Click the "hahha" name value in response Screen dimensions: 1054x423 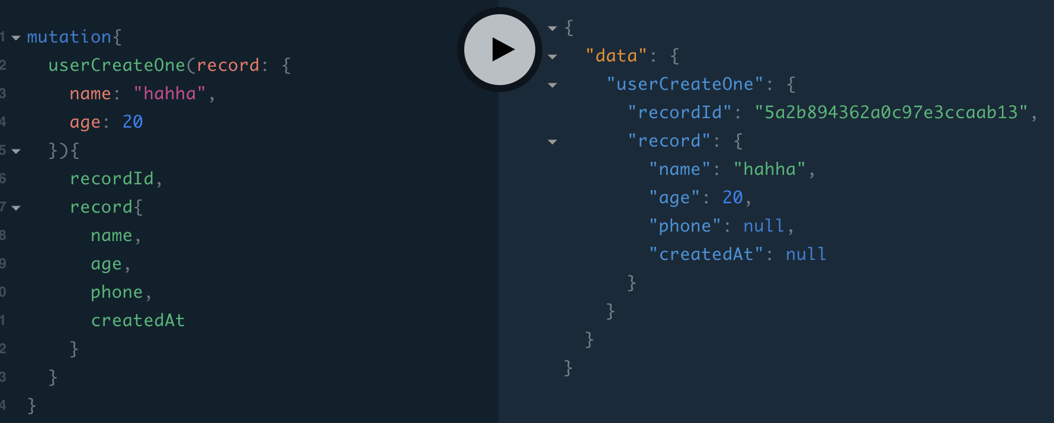coord(770,169)
